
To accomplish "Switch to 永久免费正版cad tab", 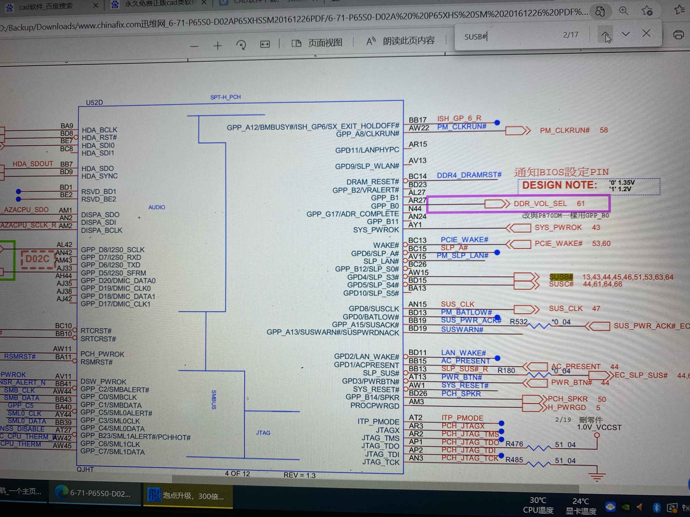I will 157,4.
